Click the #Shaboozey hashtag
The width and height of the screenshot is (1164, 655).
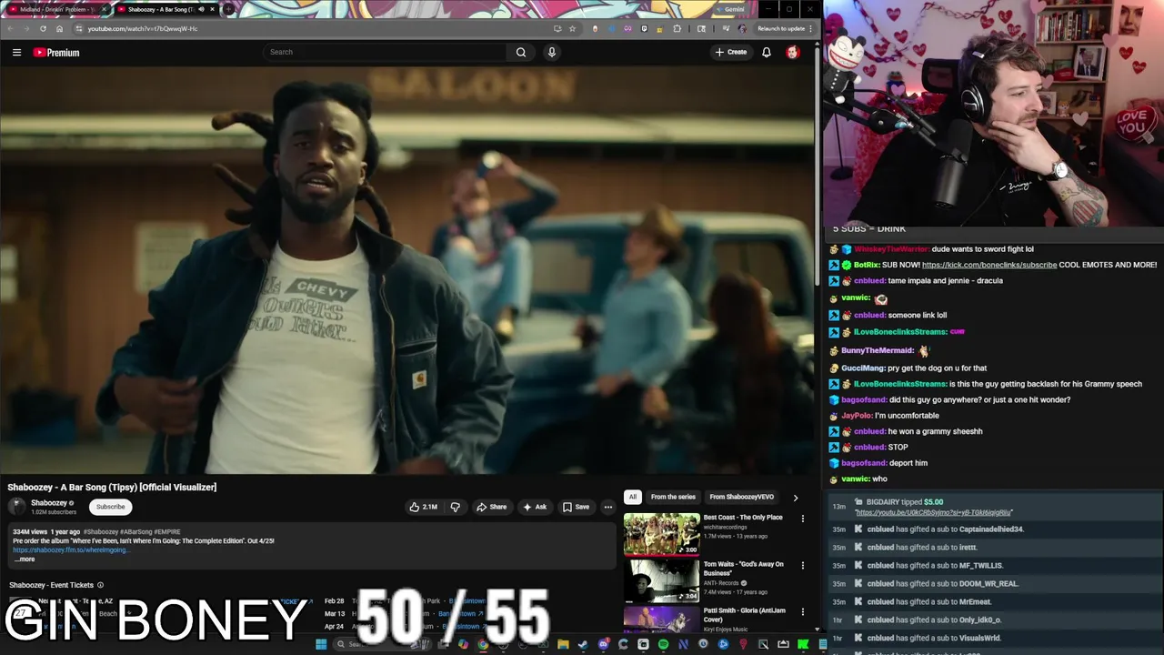click(x=100, y=531)
